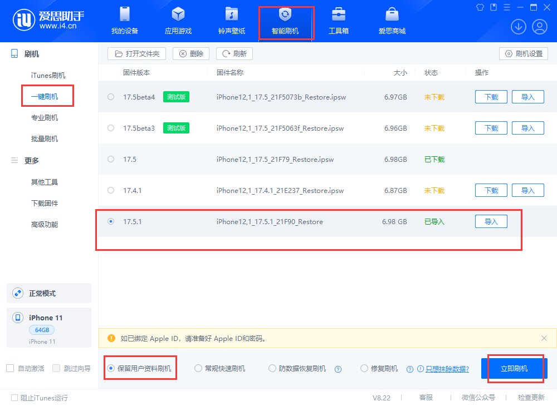
Task: Enable the 跳过向导 checkbox
Action: [x=56, y=368]
